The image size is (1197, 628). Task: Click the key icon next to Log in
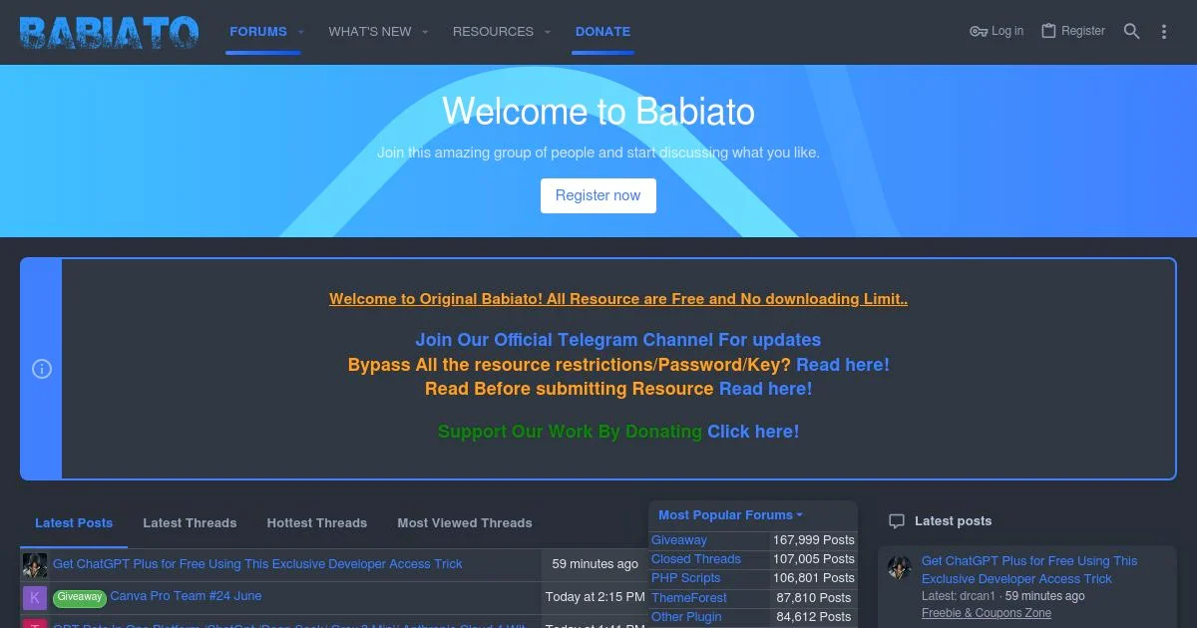[x=979, y=31]
